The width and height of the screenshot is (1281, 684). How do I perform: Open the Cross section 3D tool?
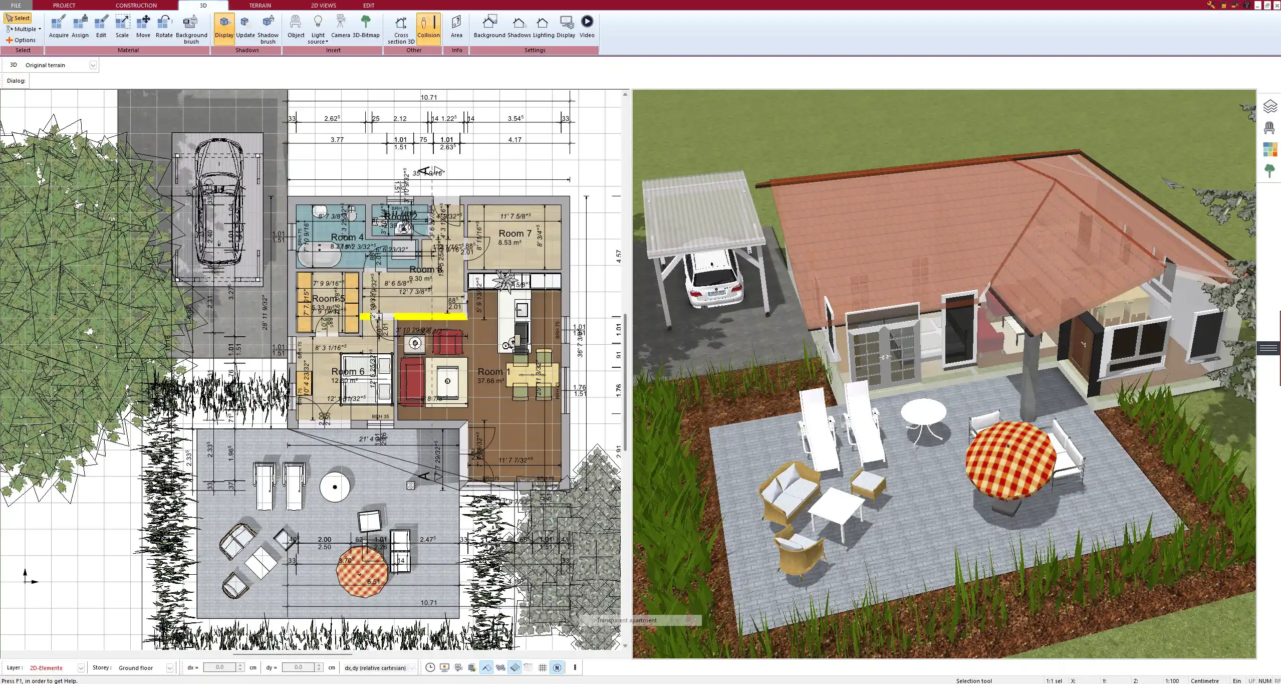tap(401, 30)
